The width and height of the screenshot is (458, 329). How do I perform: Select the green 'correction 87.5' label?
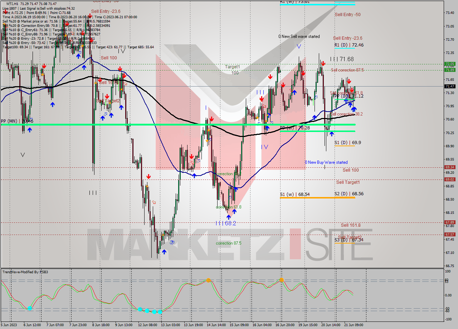pos(229,243)
